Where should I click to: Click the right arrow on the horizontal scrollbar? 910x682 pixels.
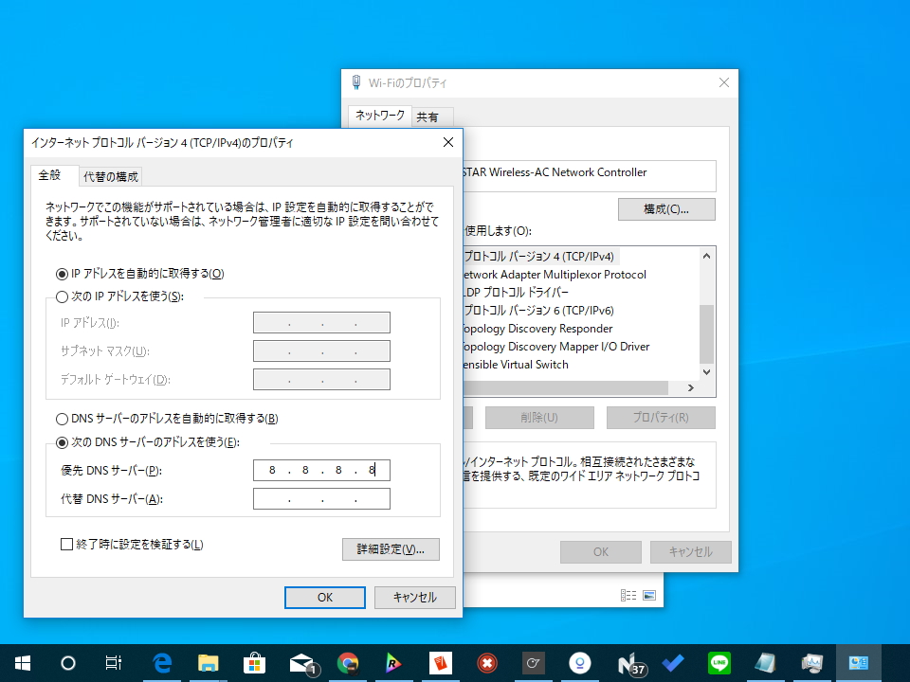[689, 386]
